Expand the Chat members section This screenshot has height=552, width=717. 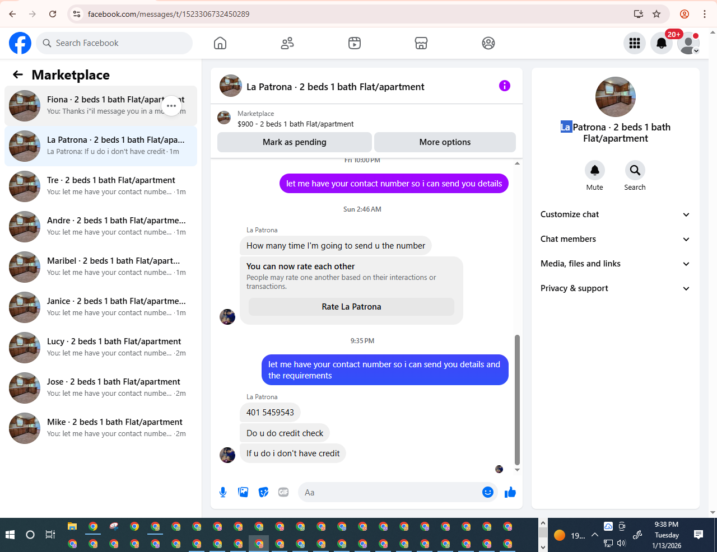[x=616, y=239]
